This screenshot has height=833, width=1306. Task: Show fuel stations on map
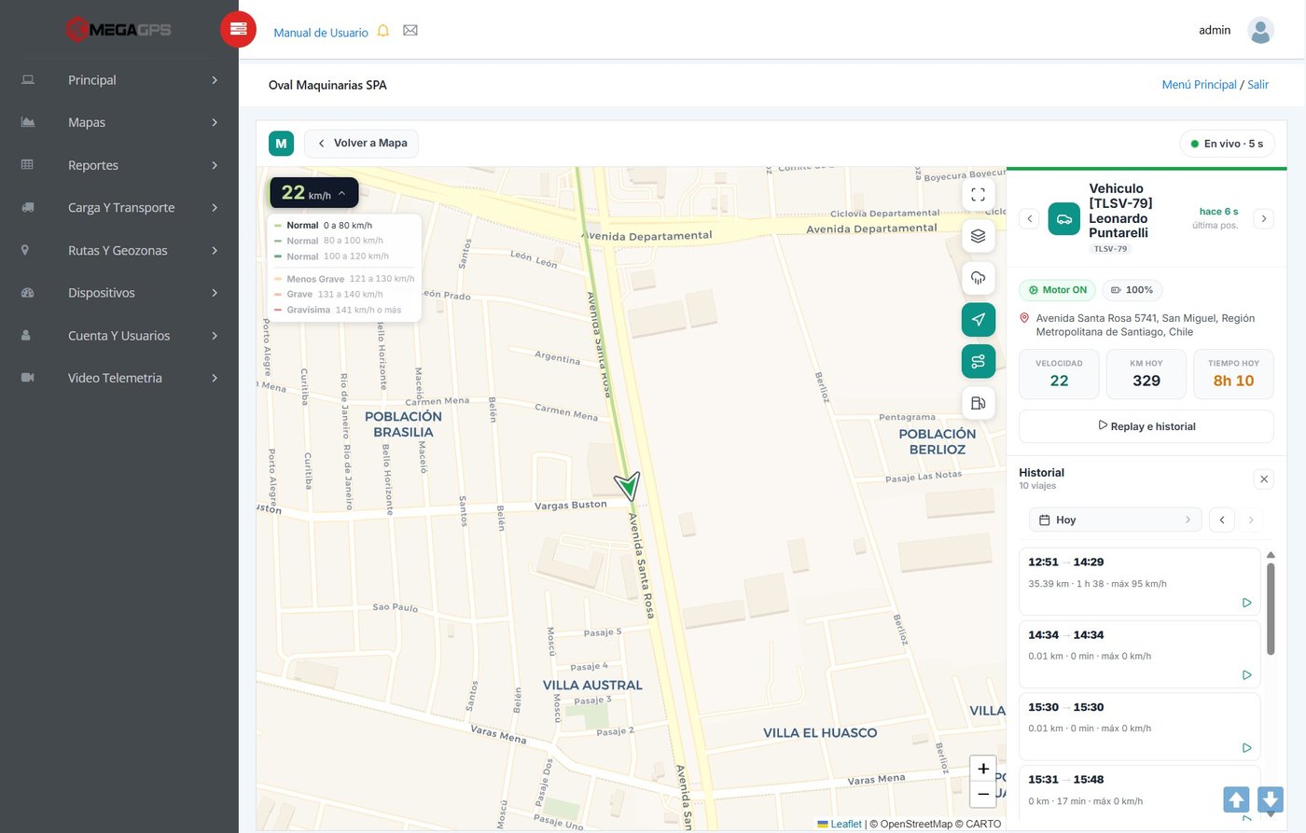click(x=978, y=403)
